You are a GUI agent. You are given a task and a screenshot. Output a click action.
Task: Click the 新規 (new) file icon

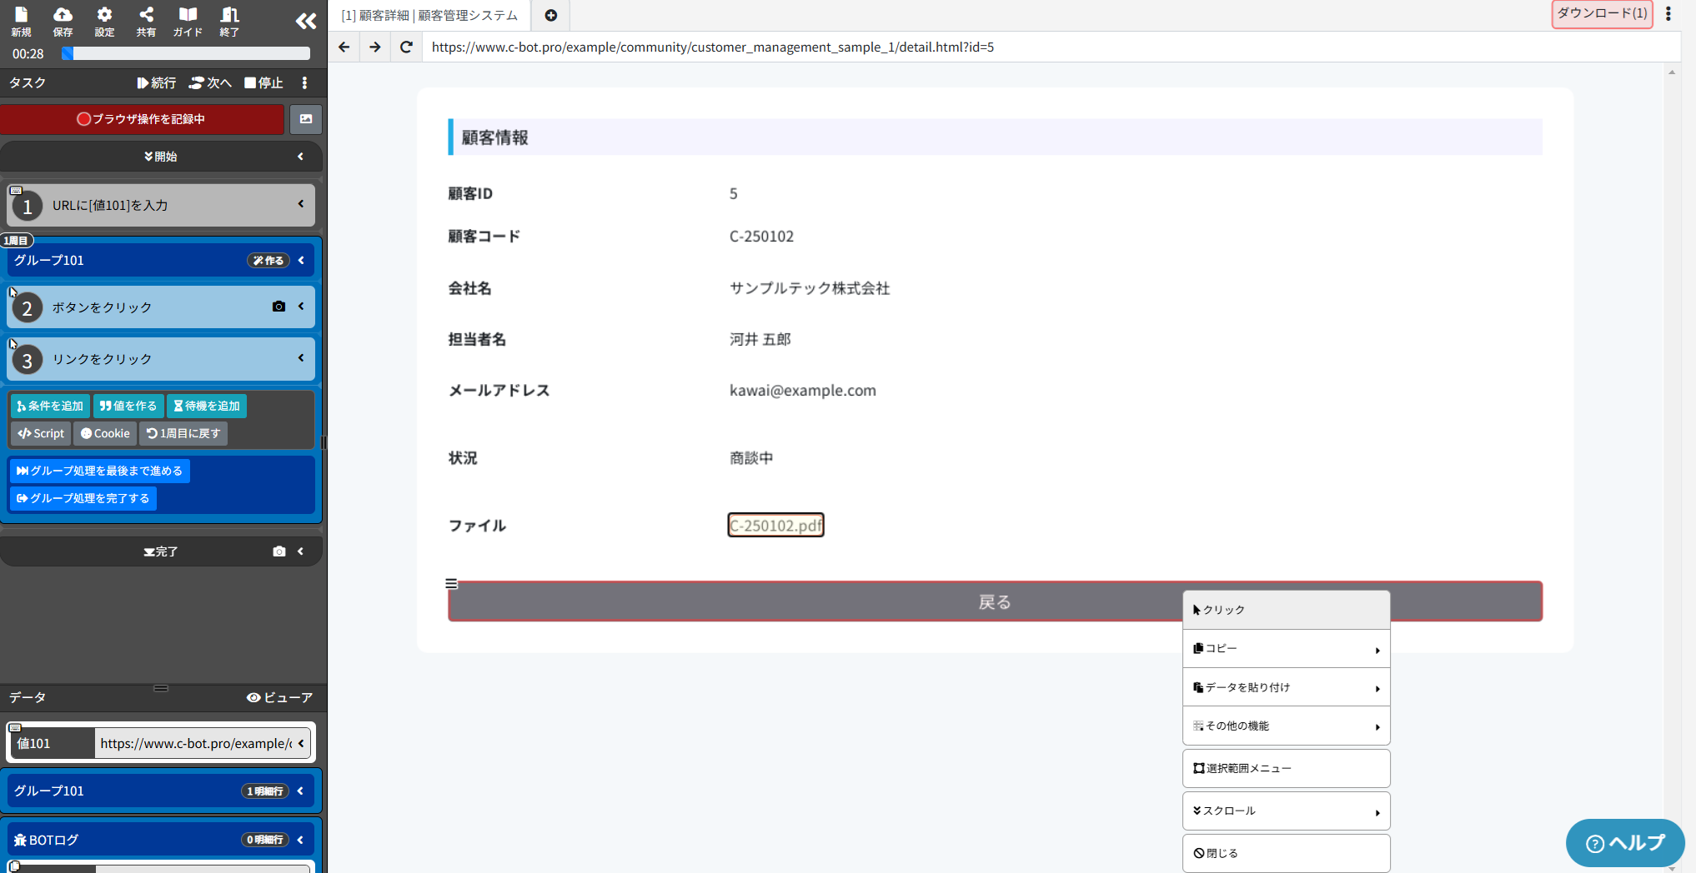[21, 21]
